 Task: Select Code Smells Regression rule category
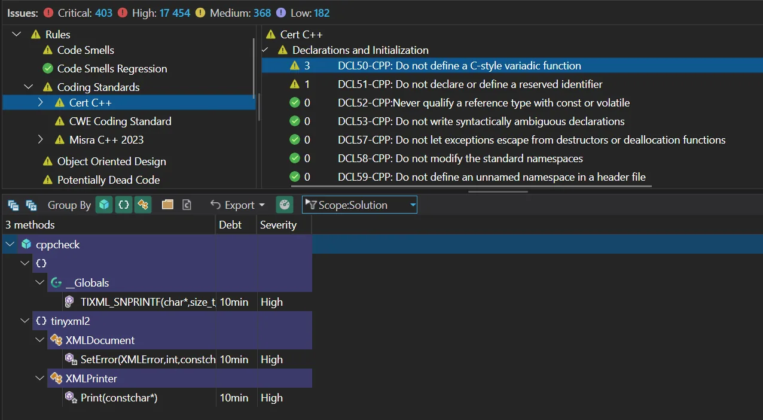click(x=112, y=69)
